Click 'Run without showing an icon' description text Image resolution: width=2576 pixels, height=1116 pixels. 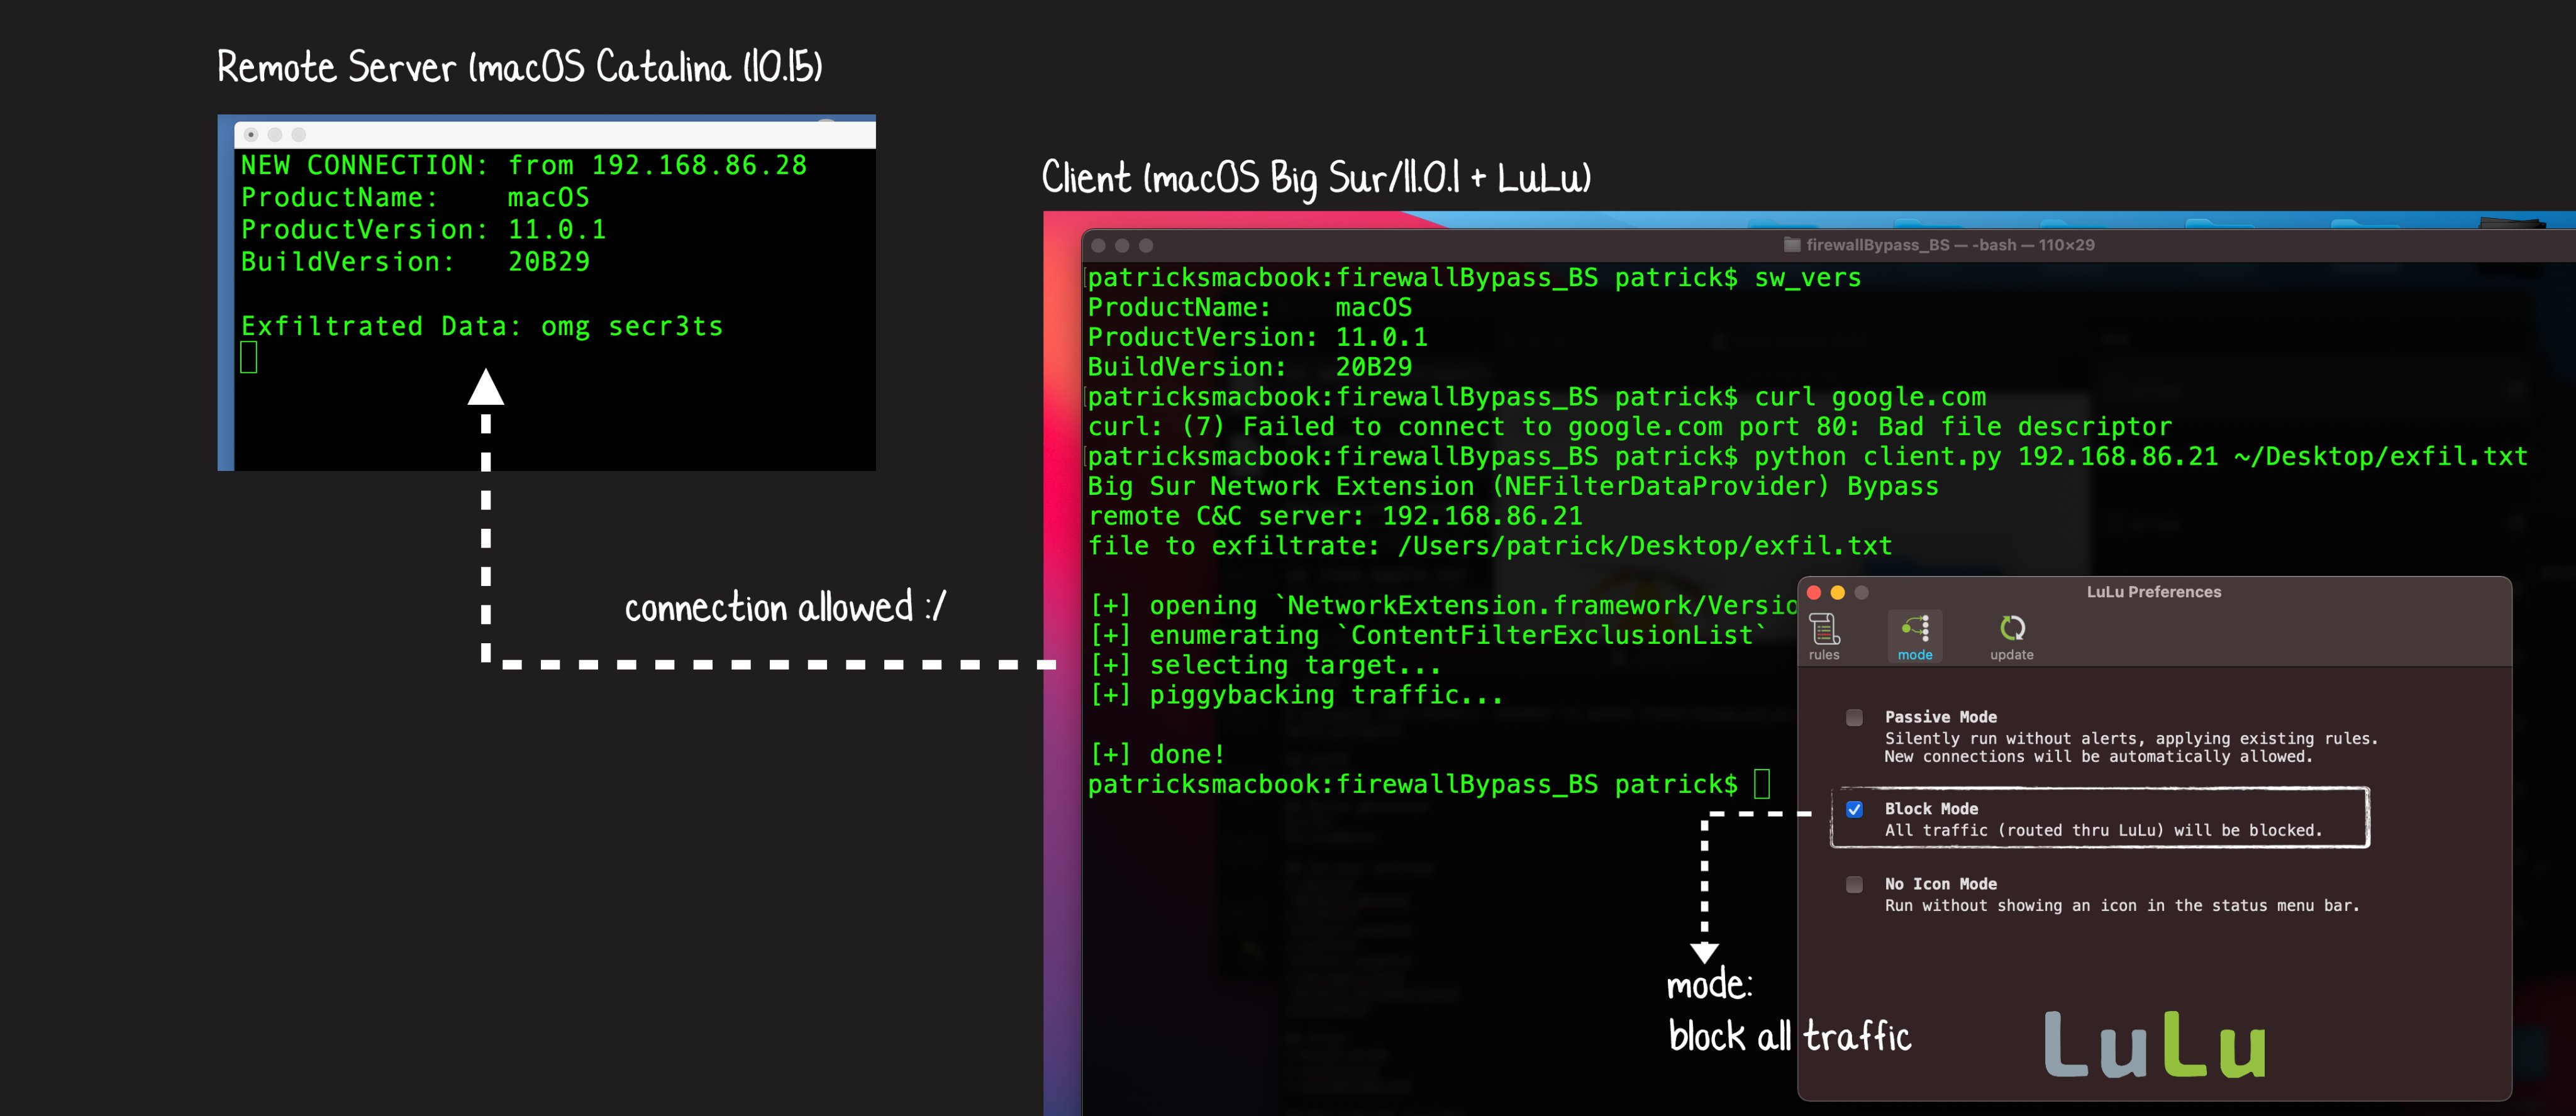(2122, 906)
